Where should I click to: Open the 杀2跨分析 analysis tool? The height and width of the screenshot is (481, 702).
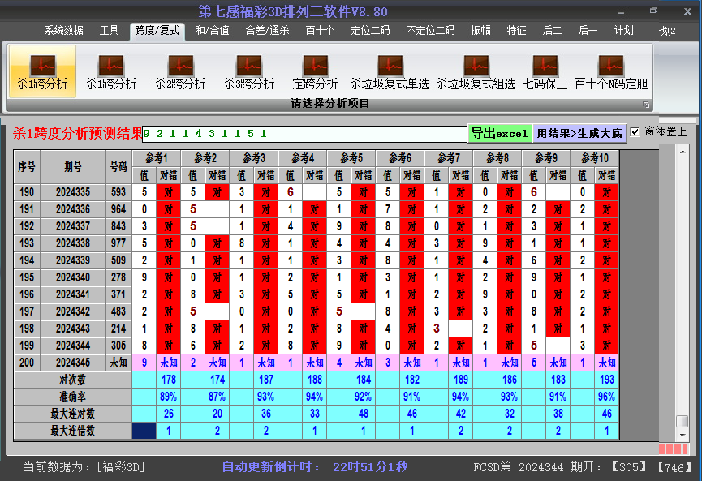pos(180,71)
